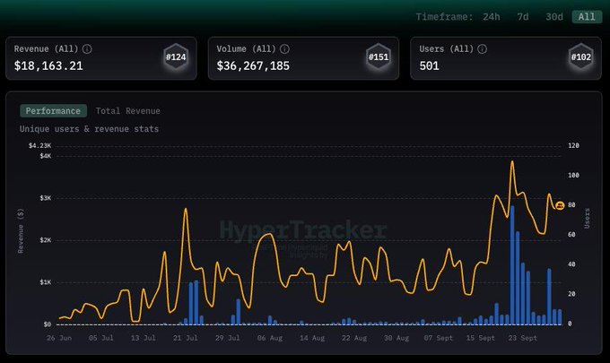Select the 15 Sept date label
The image size is (610, 363).
click(x=481, y=338)
